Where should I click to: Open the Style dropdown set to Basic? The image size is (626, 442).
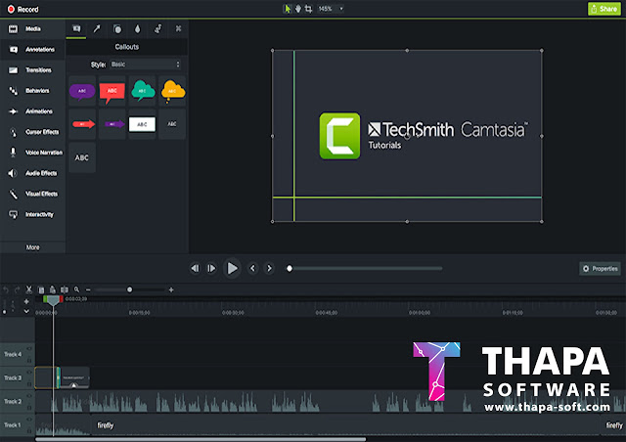tap(146, 65)
